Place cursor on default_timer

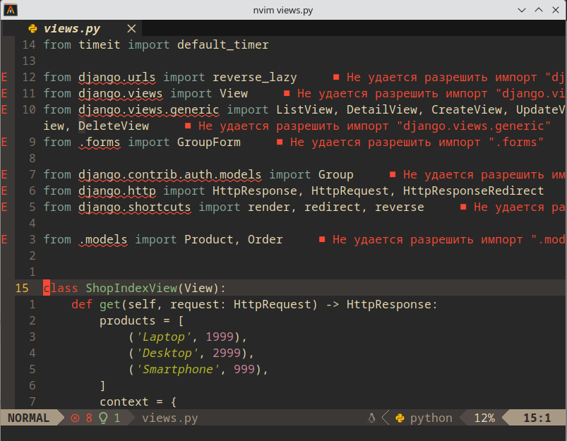pyautogui.click(x=222, y=45)
